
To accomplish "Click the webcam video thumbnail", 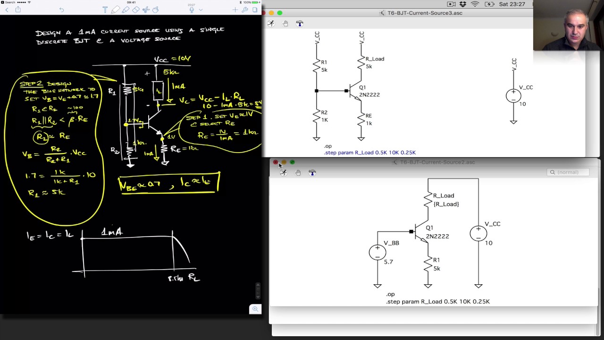I will tap(569, 25).
